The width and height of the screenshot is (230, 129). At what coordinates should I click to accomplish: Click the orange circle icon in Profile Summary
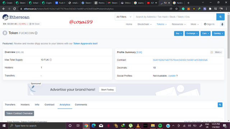click(x=212, y=52)
